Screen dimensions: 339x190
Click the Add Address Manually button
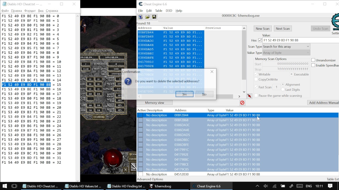[323, 103]
